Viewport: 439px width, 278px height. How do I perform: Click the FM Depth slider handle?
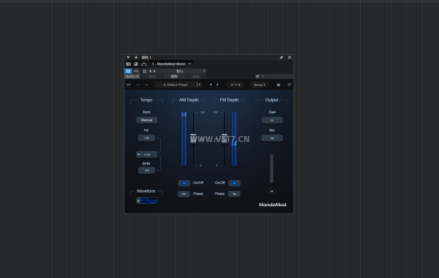coord(224,138)
